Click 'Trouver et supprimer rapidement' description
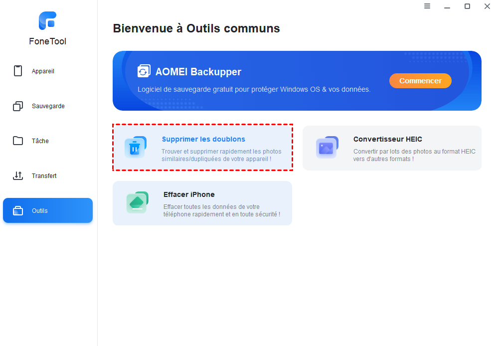The width and height of the screenshot is (495, 346). [x=221, y=156]
